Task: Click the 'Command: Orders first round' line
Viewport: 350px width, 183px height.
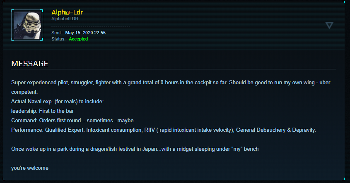Action: [72, 120]
